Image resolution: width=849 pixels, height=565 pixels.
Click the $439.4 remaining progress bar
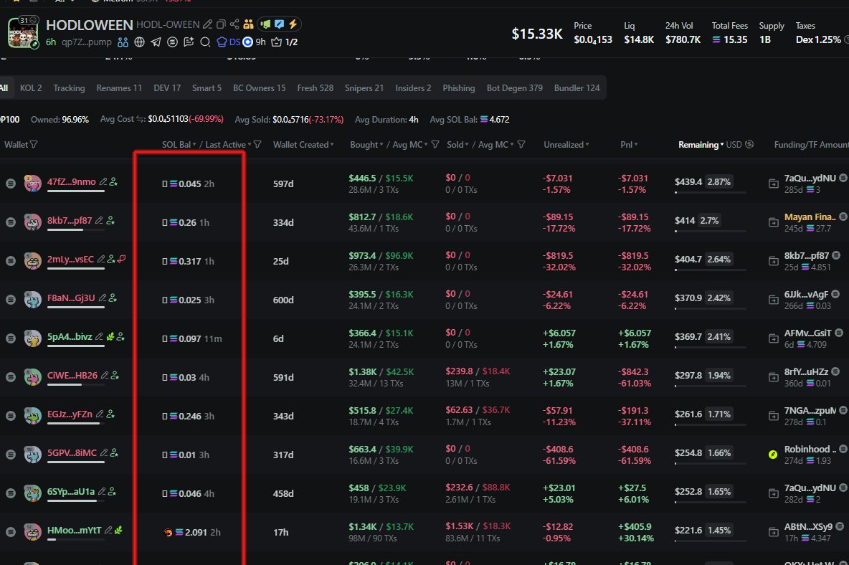(710, 192)
